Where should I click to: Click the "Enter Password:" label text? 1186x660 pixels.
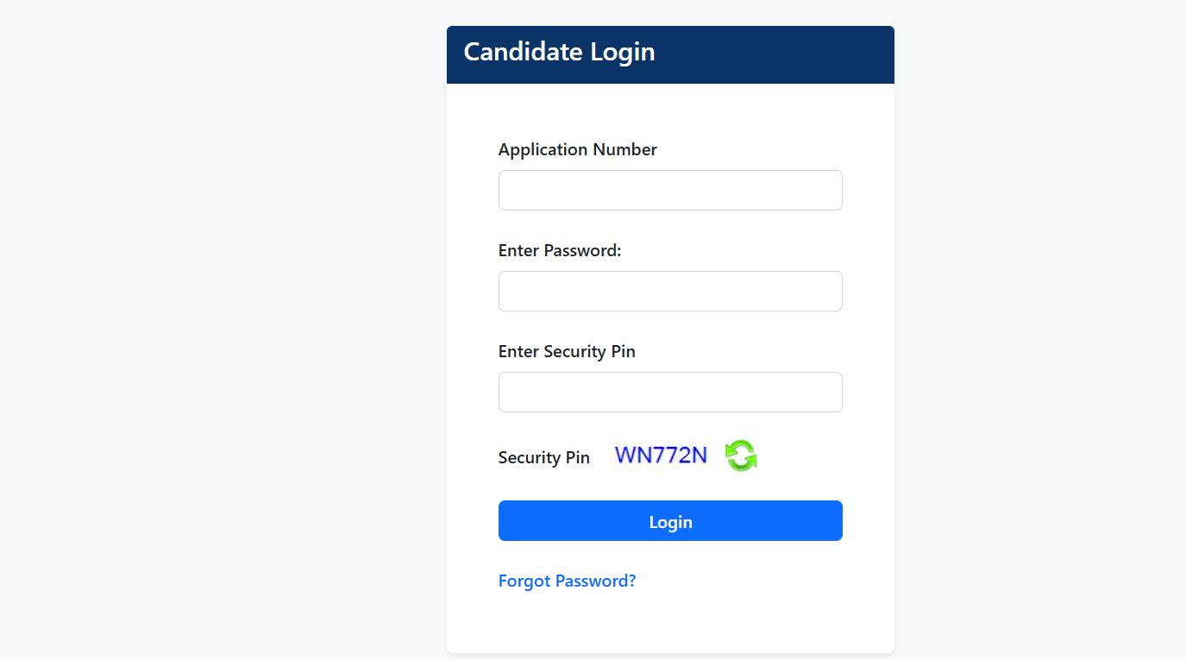click(560, 250)
